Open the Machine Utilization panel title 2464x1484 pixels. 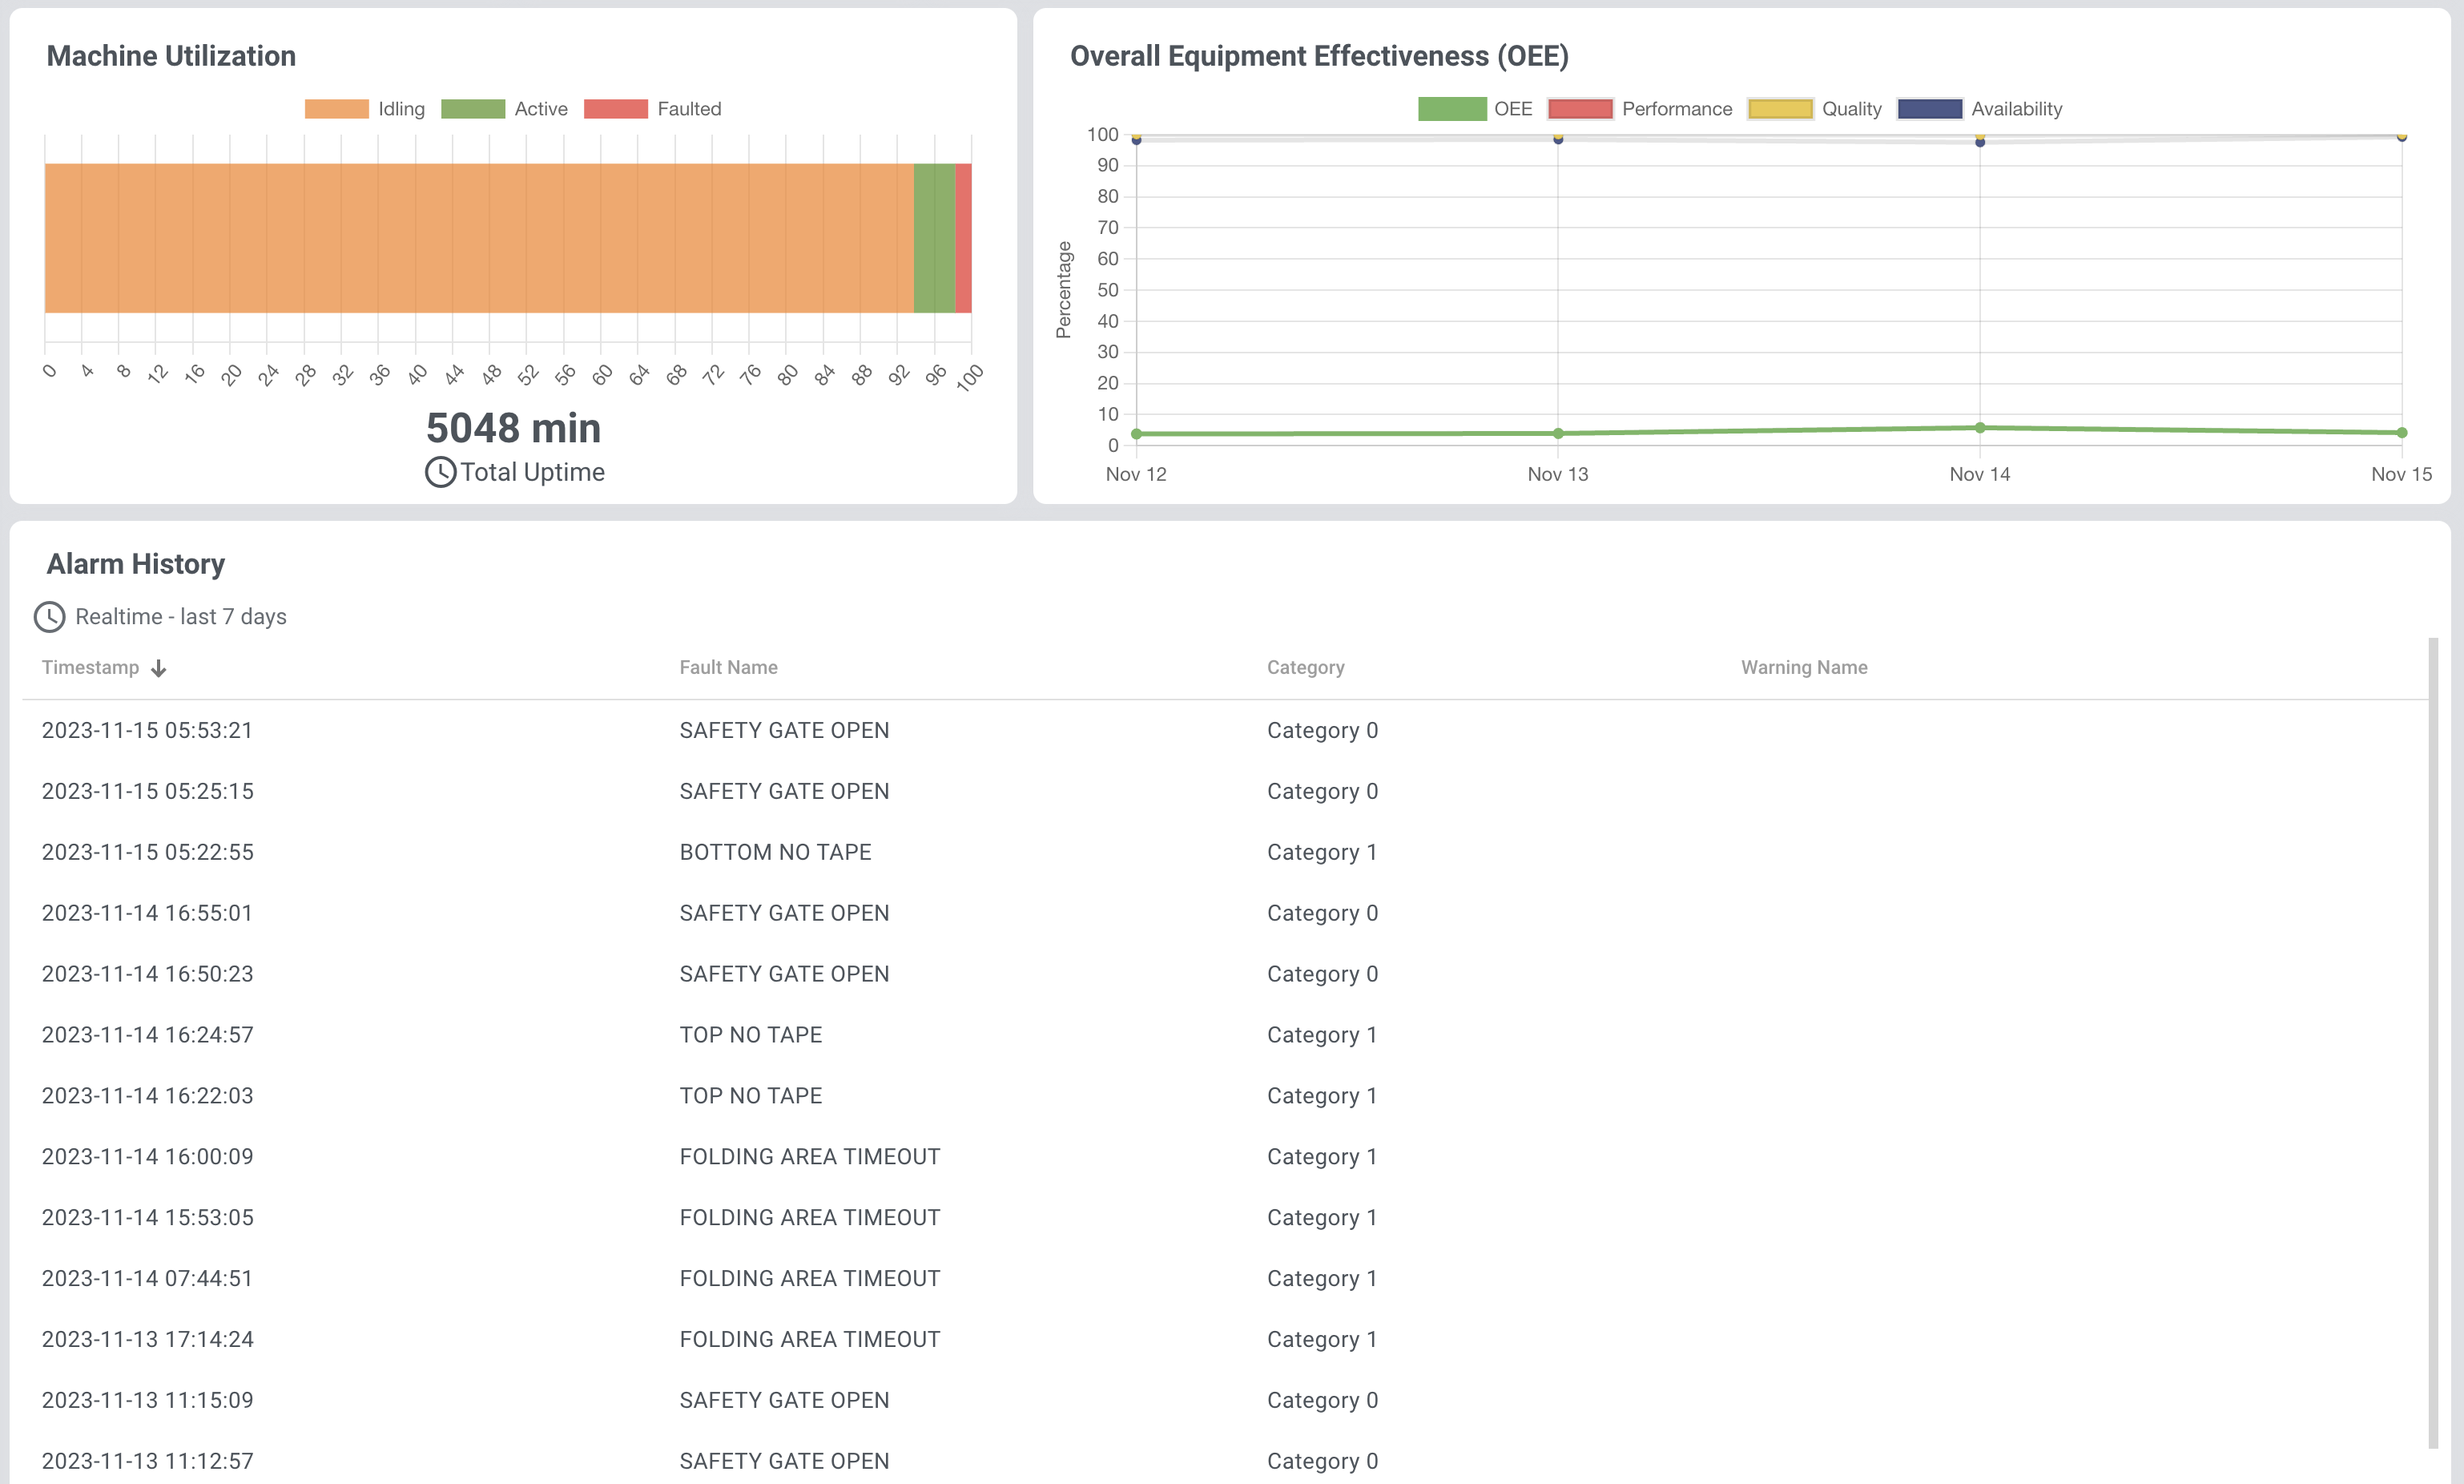pyautogui.click(x=172, y=56)
